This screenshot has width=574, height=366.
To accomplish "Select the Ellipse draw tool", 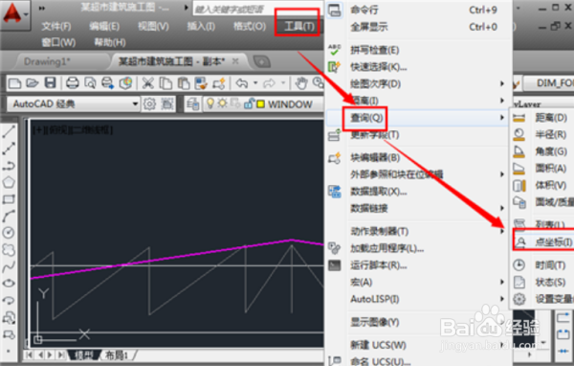I will 9,283.
